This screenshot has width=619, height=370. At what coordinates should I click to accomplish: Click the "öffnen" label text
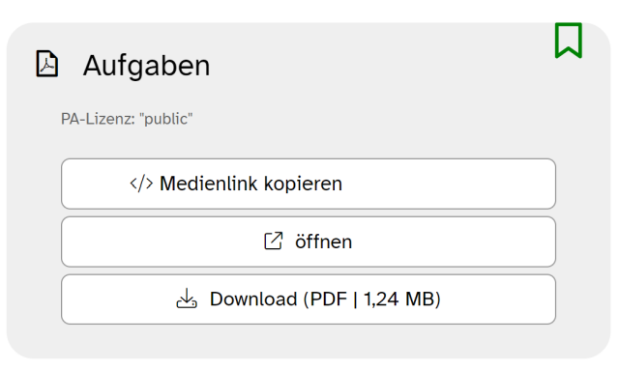pos(323,242)
